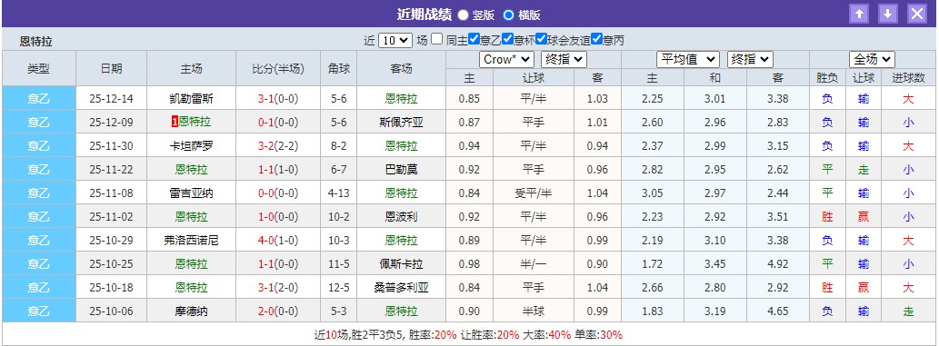Click the 日期 column header

pos(112,68)
